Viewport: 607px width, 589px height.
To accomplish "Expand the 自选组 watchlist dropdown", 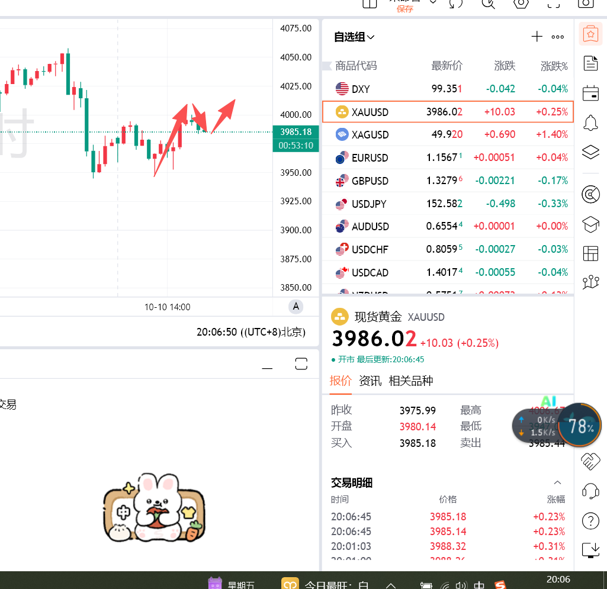I will [x=354, y=37].
